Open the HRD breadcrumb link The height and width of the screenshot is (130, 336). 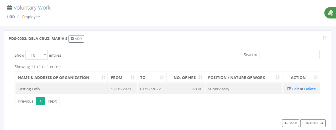[x=11, y=17]
